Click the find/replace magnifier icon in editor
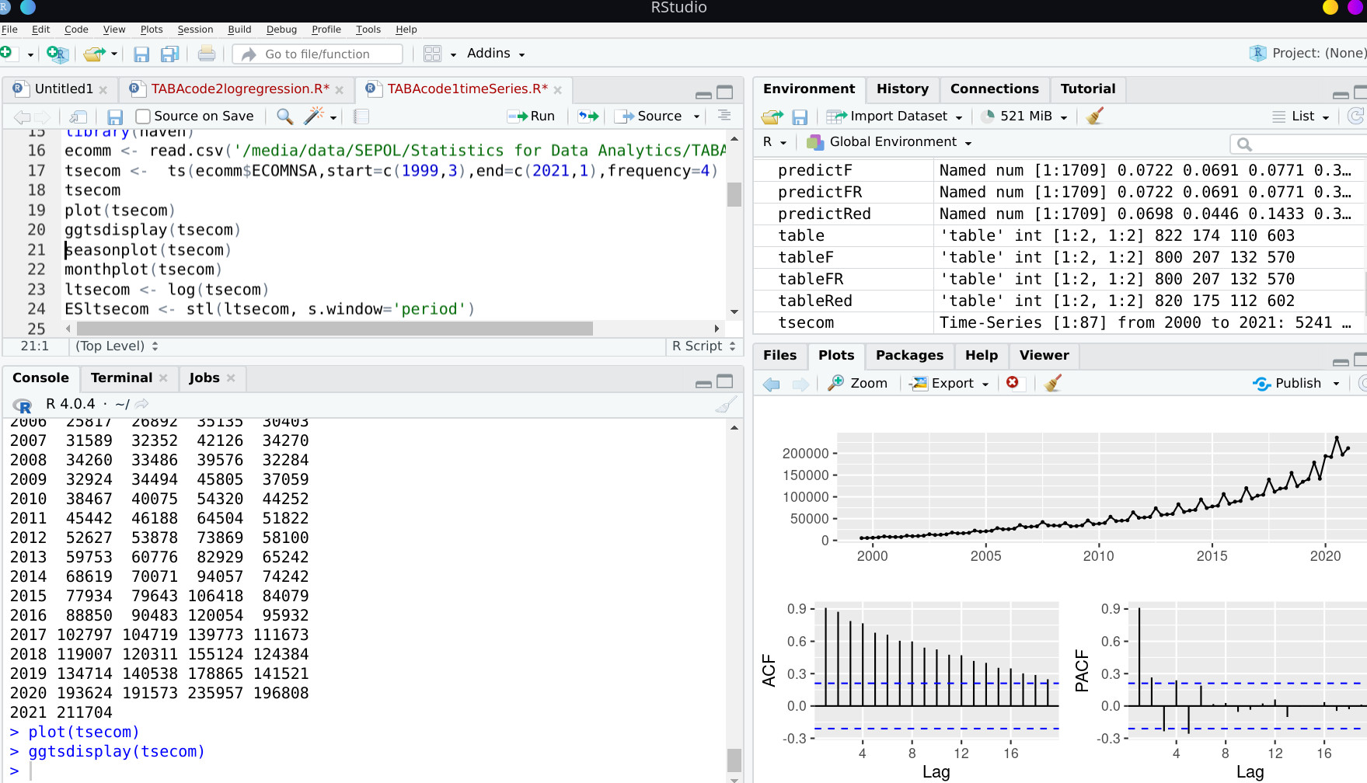Viewport: 1367px width, 783px height. (x=284, y=116)
